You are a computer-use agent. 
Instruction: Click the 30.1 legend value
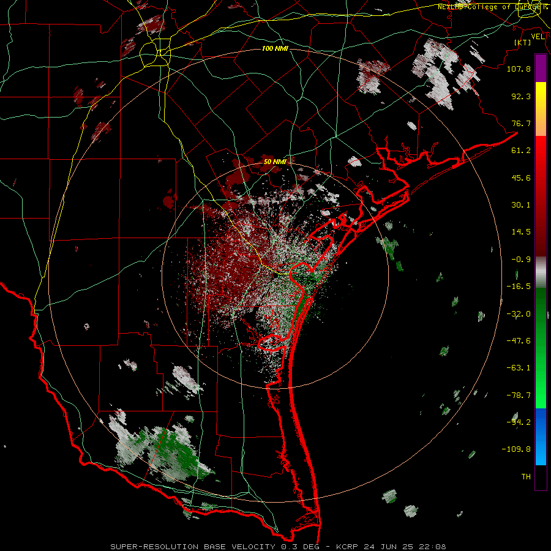point(521,205)
